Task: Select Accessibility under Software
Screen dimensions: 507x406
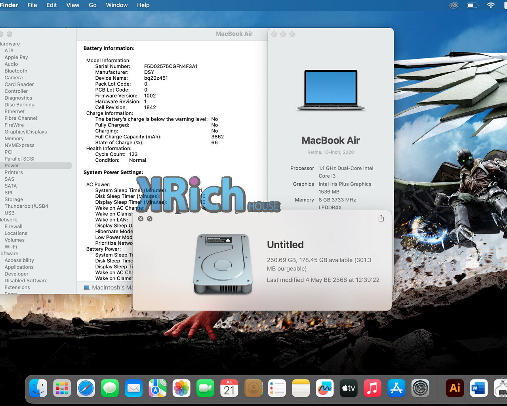Action: [x=19, y=260]
